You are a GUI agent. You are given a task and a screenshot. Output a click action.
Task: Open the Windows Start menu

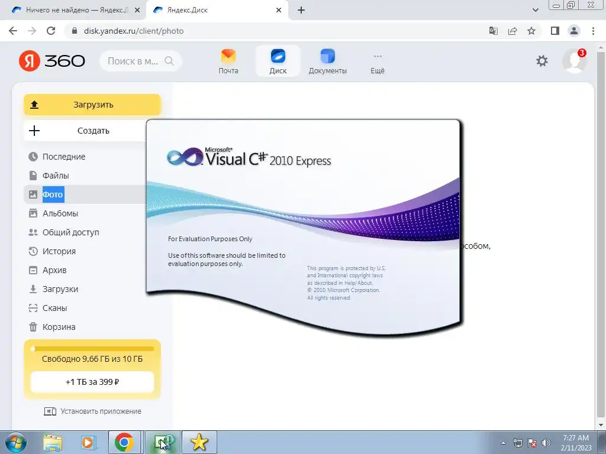tap(16, 442)
